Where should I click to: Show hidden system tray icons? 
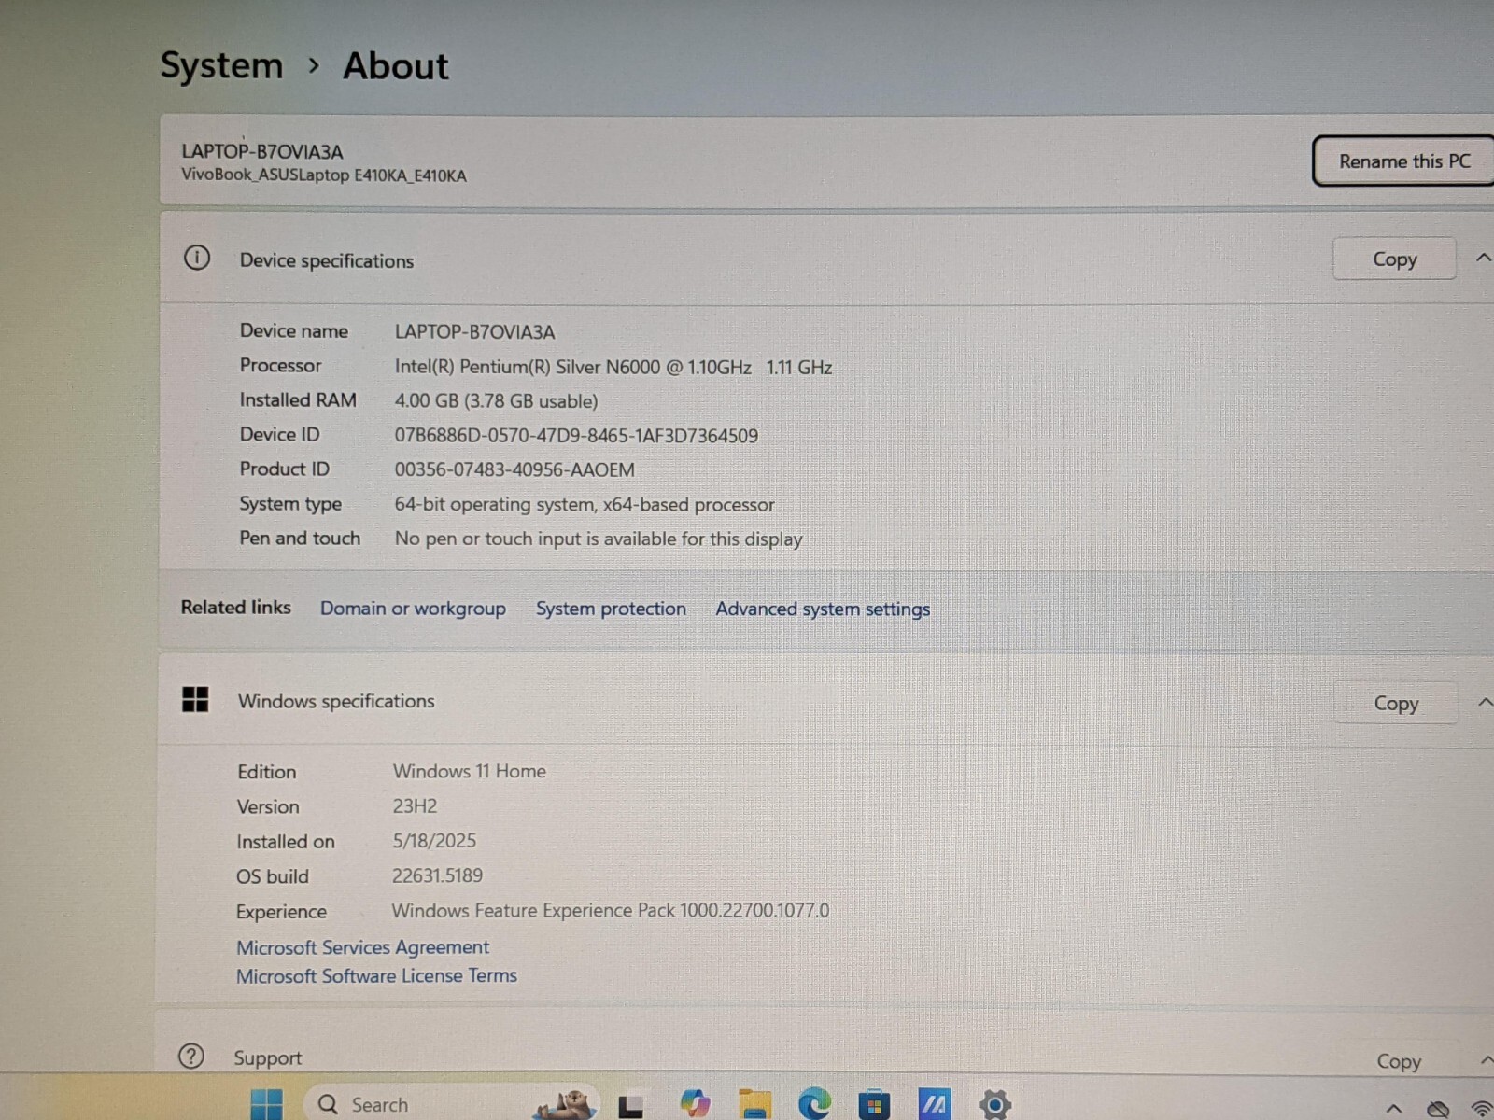[x=1394, y=1109]
